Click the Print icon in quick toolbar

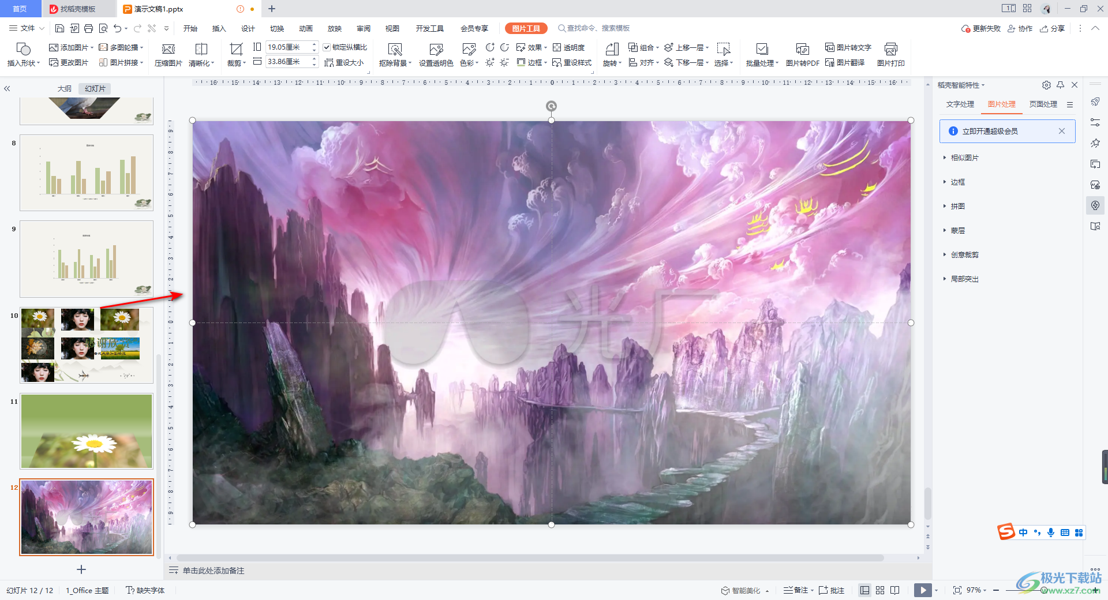tap(88, 28)
